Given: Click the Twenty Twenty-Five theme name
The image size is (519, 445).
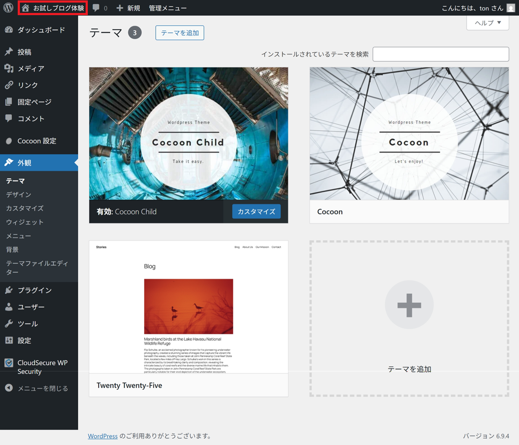Looking at the screenshot, I should (129, 385).
